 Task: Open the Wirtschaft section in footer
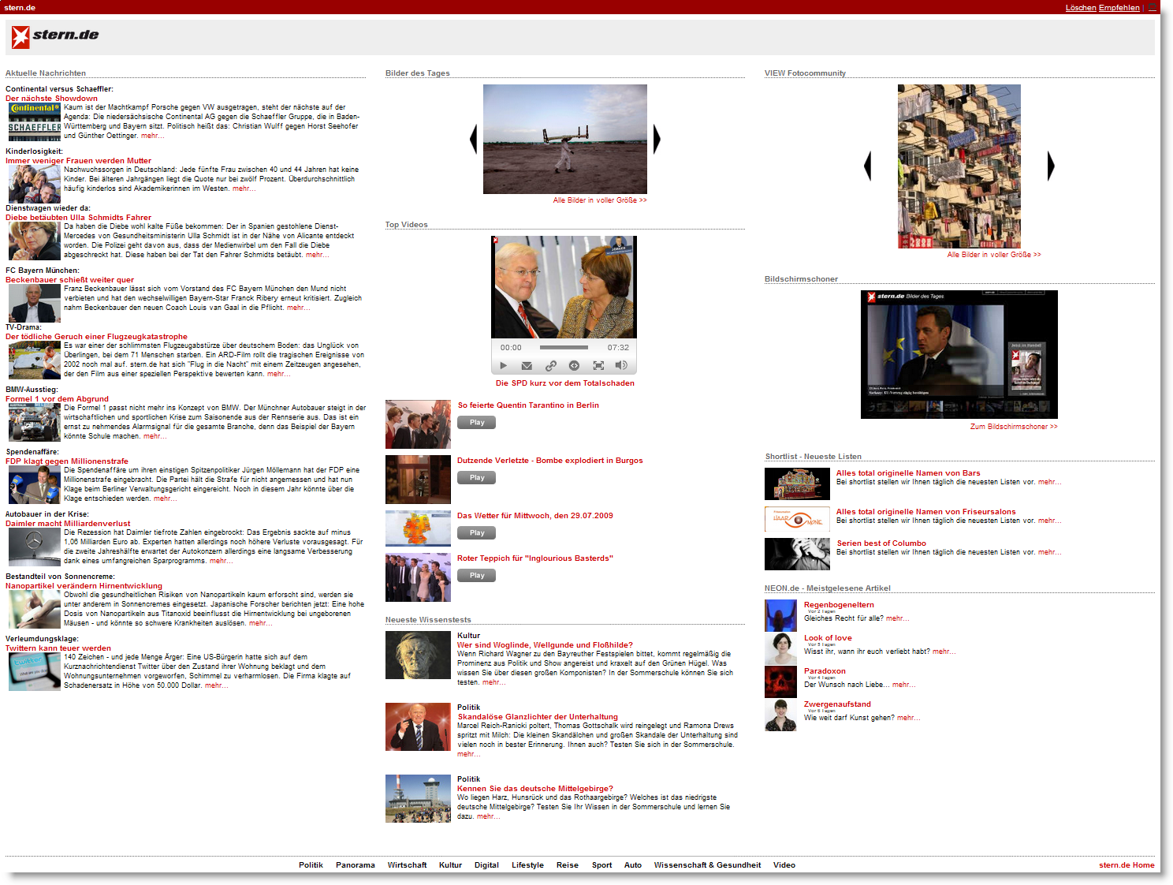(407, 865)
